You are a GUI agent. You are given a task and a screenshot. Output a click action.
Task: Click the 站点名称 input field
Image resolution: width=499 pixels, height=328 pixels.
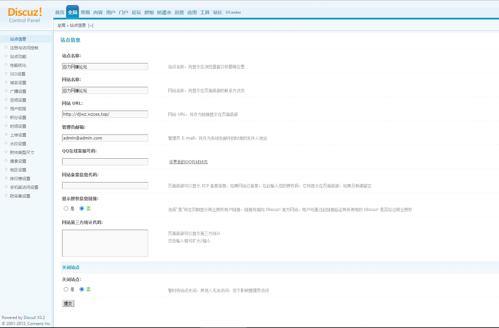coord(105,67)
